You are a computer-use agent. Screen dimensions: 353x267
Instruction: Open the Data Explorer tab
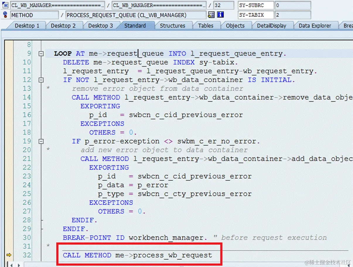pos(315,26)
